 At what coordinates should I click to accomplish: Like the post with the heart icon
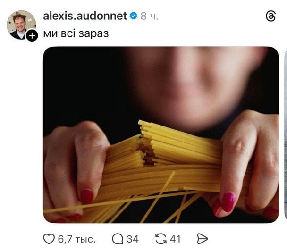[x=49, y=239]
